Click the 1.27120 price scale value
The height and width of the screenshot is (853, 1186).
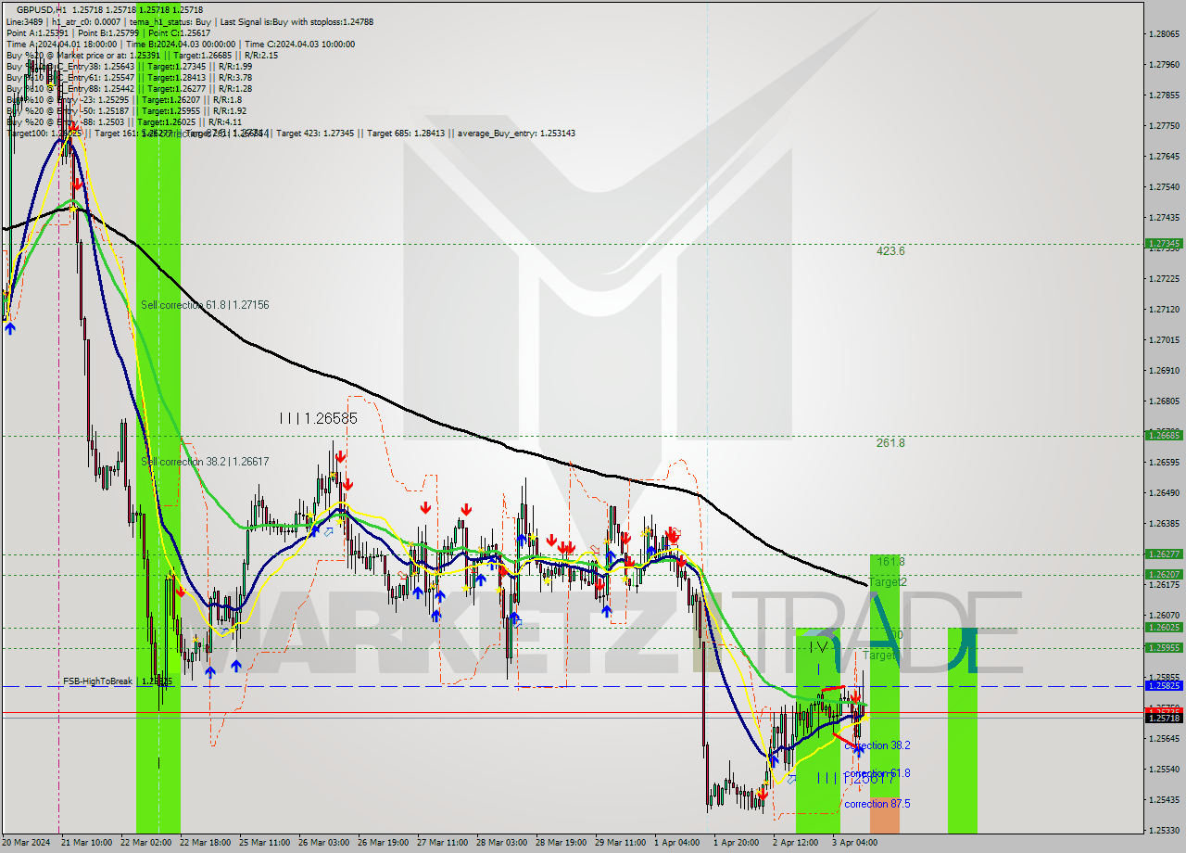coord(1164,310)
